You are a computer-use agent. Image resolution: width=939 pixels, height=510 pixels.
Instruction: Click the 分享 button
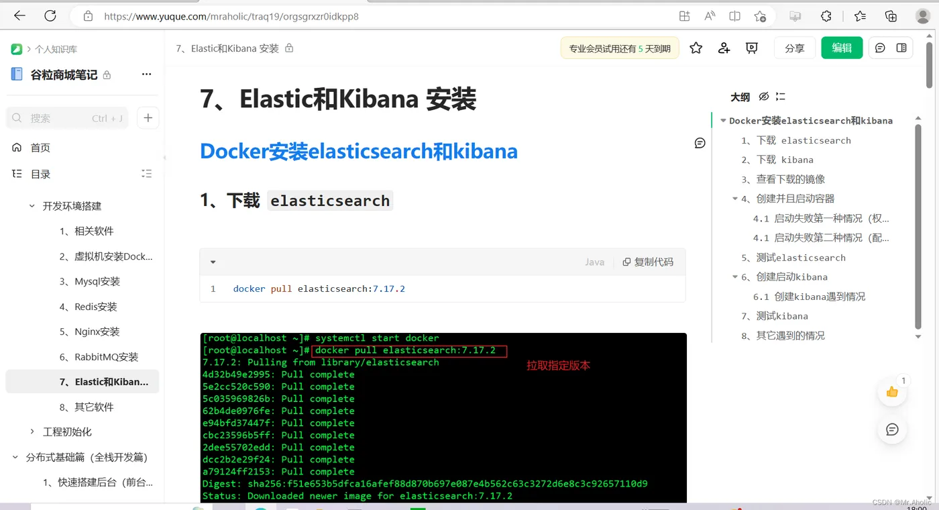pyautogui.click(x=795, y=48)
